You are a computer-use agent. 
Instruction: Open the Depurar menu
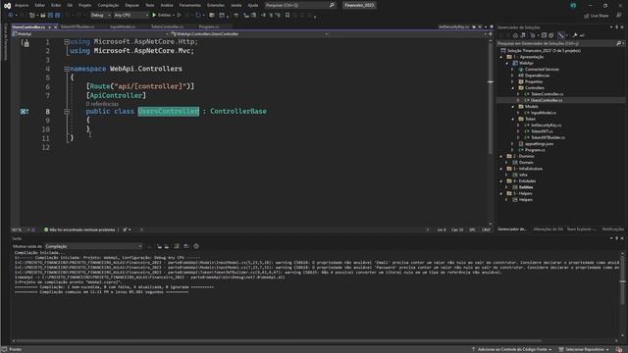(x=131, y=5)
